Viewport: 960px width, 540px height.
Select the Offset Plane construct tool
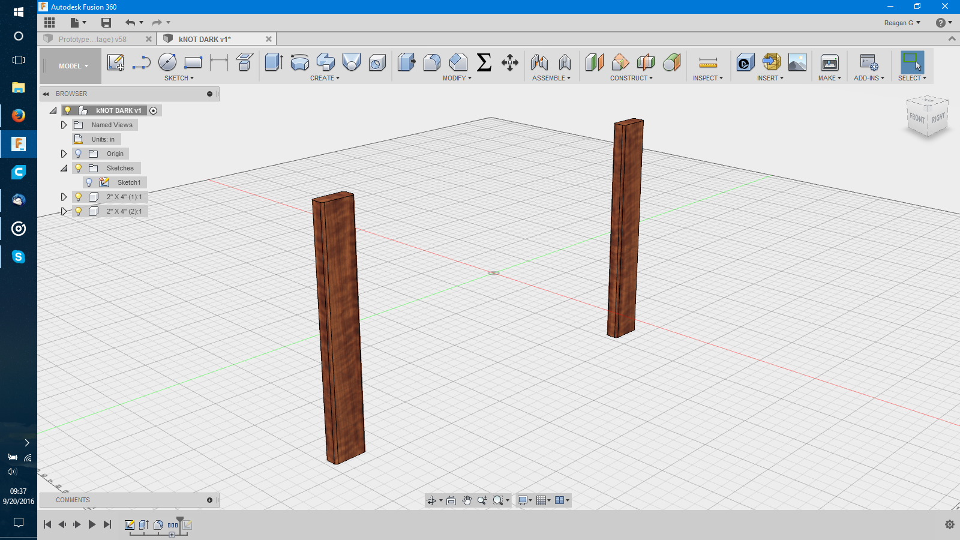pos(594,62)
